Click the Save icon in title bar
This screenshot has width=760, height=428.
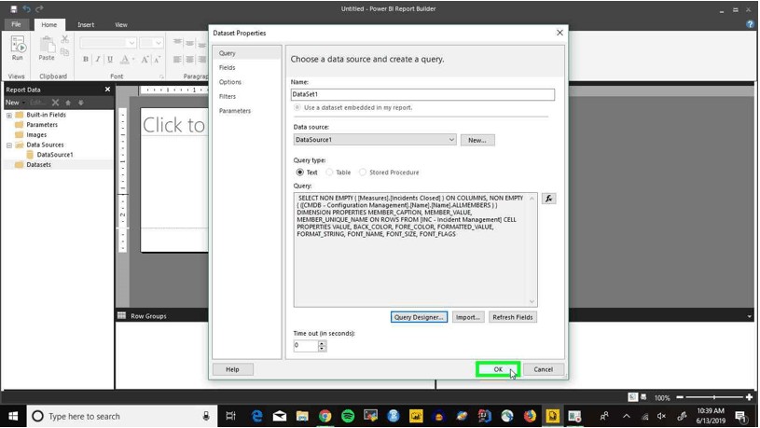(14, 8)
